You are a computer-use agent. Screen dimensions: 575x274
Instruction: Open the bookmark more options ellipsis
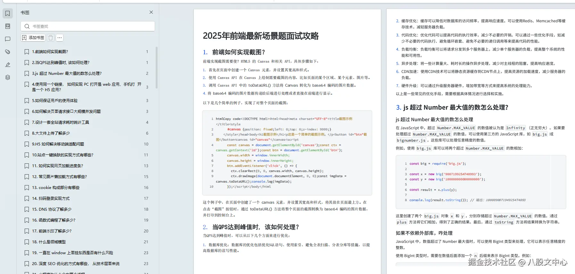[x=60, y=38]
